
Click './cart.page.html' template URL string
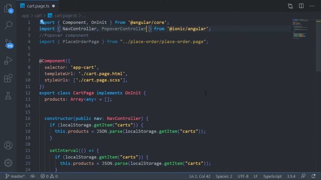[102, 73]
